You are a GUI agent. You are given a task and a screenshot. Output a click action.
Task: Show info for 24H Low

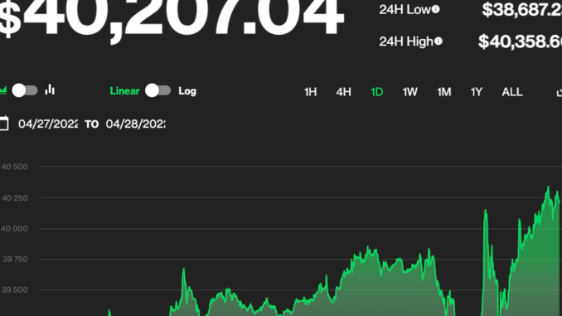tap(435, 9)
